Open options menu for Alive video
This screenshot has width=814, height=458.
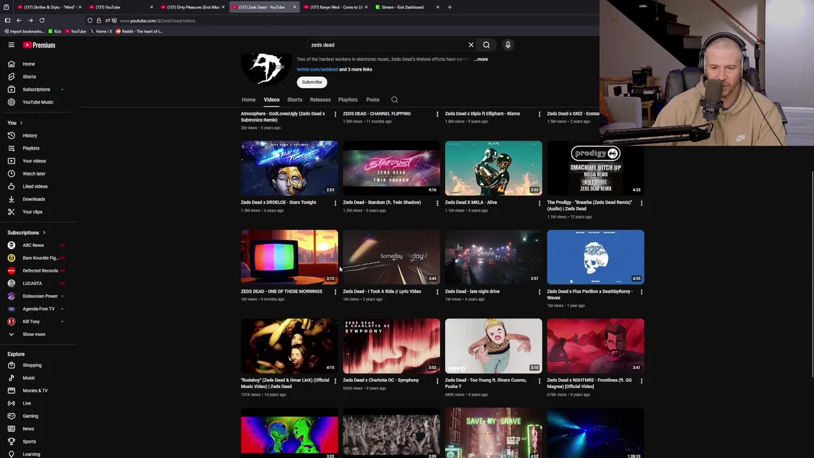point(539,204)
